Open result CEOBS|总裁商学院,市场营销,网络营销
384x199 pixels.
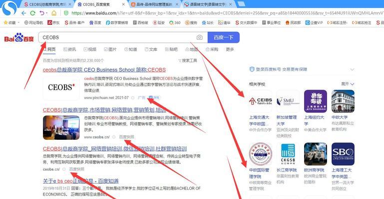104,110
